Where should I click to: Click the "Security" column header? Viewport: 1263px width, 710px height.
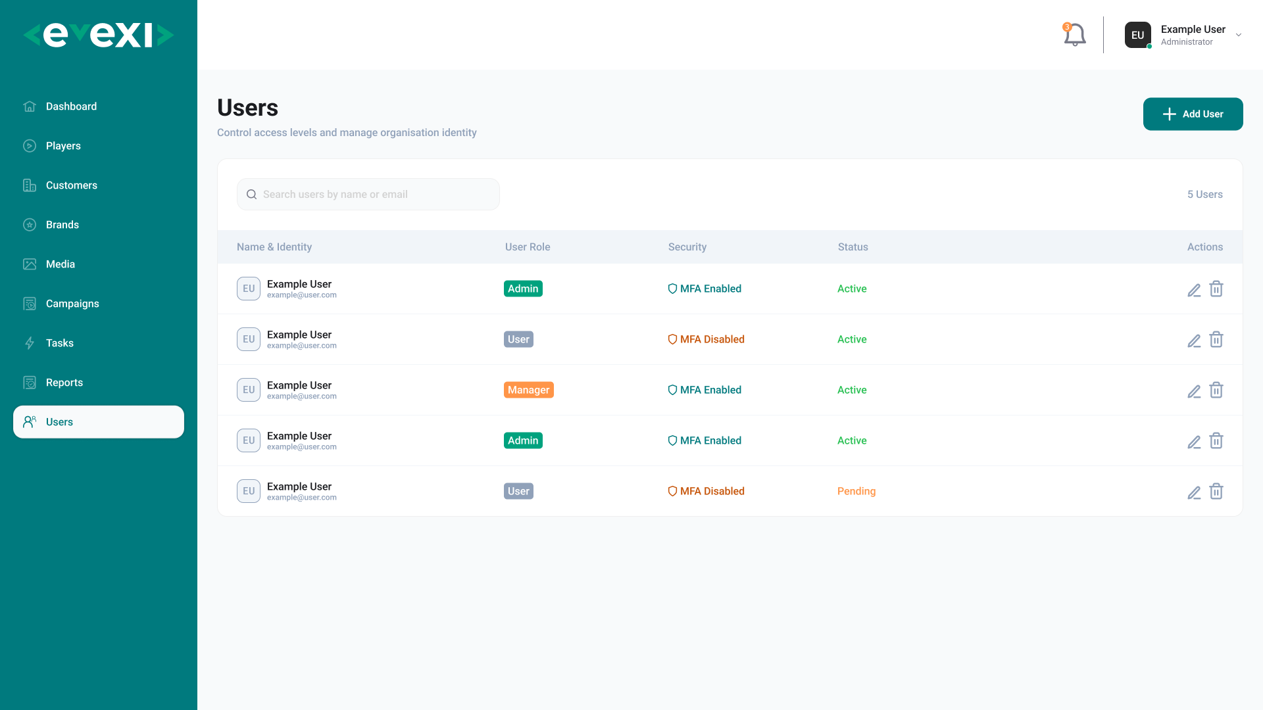[x=687, y=247]
